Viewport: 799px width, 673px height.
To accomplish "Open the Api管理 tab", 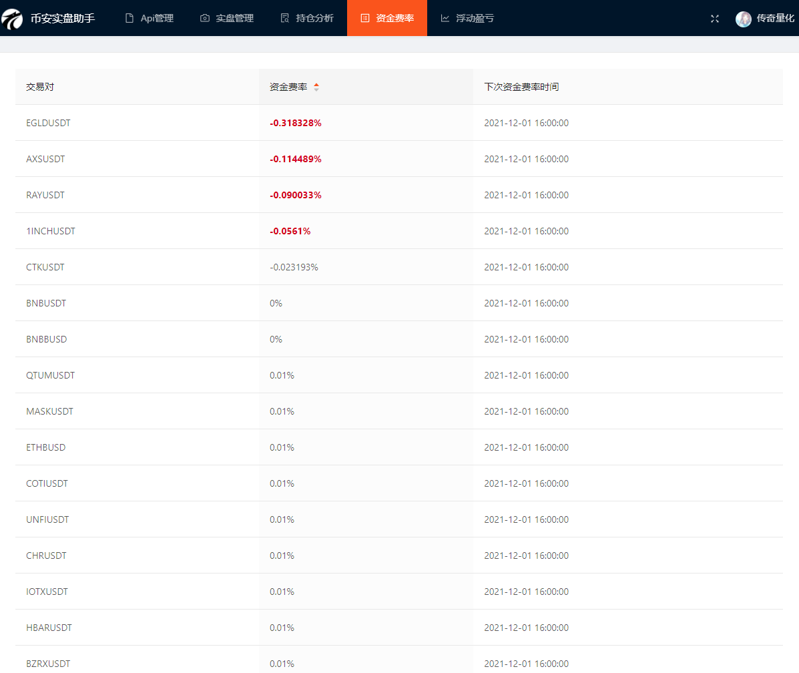I will click(157, 18).
